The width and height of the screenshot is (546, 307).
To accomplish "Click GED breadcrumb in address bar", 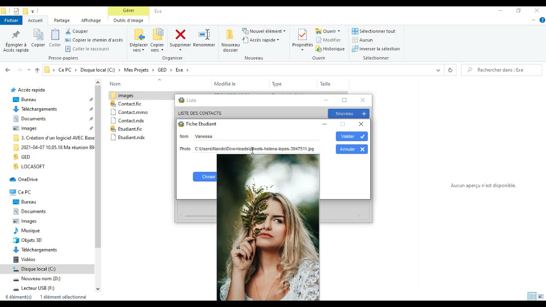I will pyautogui.click(x=162, y=70).
